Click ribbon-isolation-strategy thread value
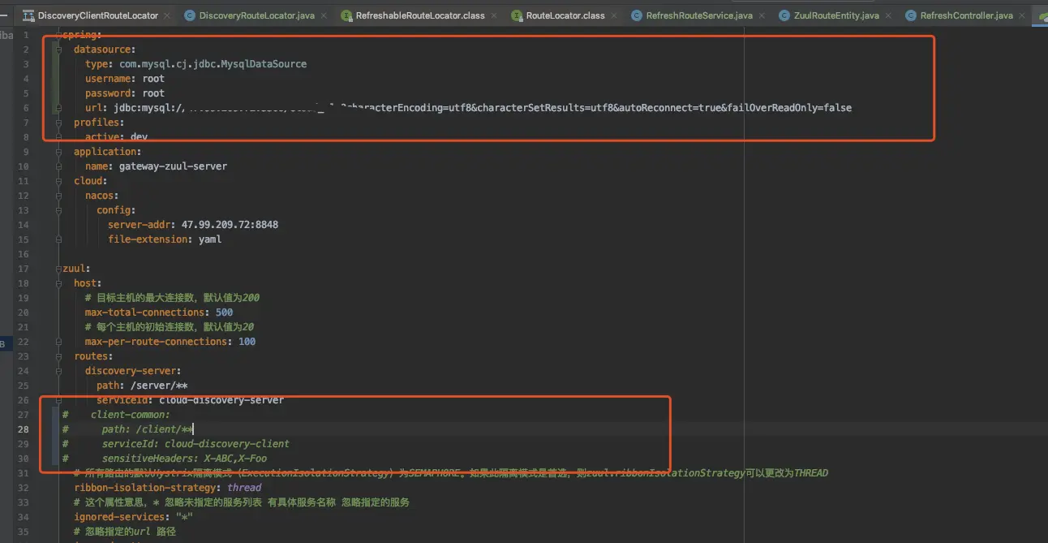The width and height of the screenshot is (1048, 543). (244, 488)
